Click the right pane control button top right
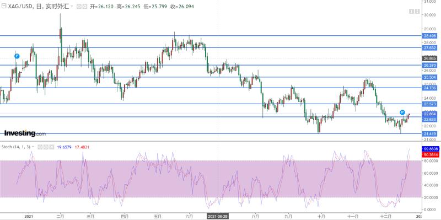 click(x=417, y=11)
